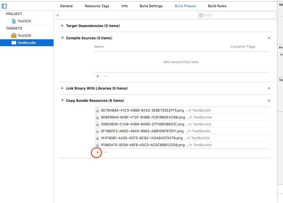283x203 pixels.
Task: Open the Build Rules tab
Action: [217, 6]
